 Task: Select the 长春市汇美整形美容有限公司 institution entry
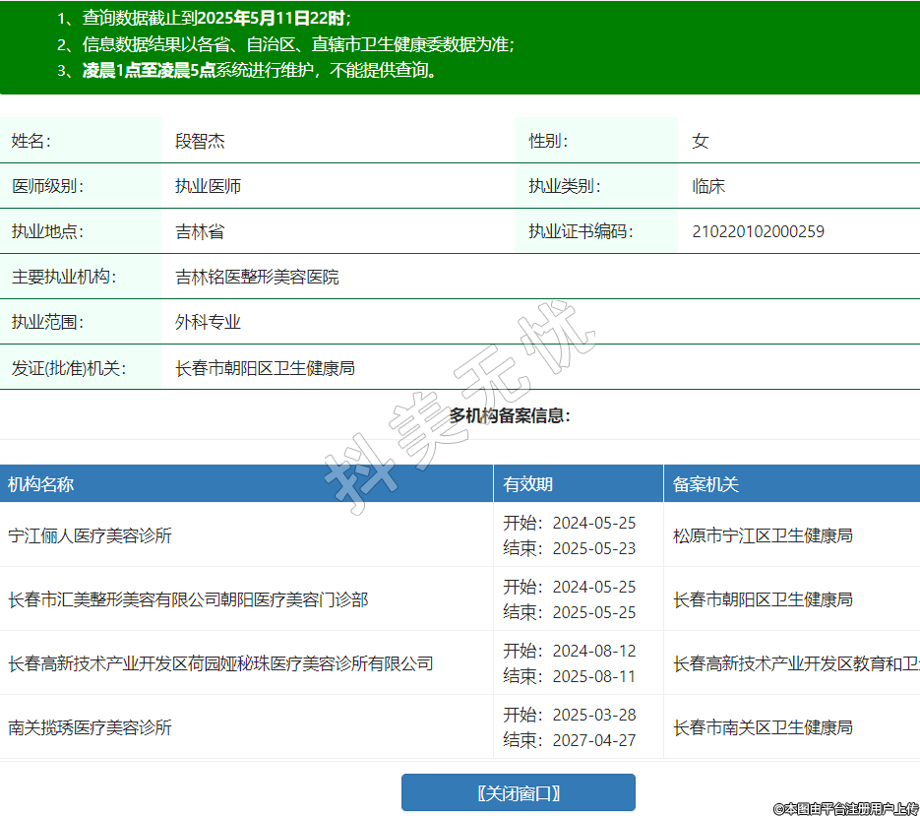(188, 599)
